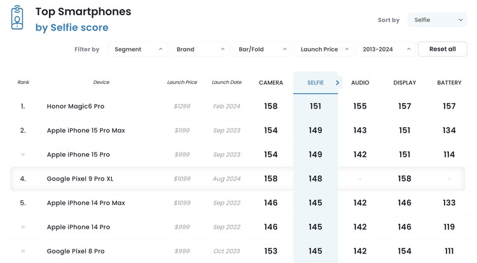Click the selfie smartphone icon beside the title
Viewport: 477px width, 263px height.
17,18
